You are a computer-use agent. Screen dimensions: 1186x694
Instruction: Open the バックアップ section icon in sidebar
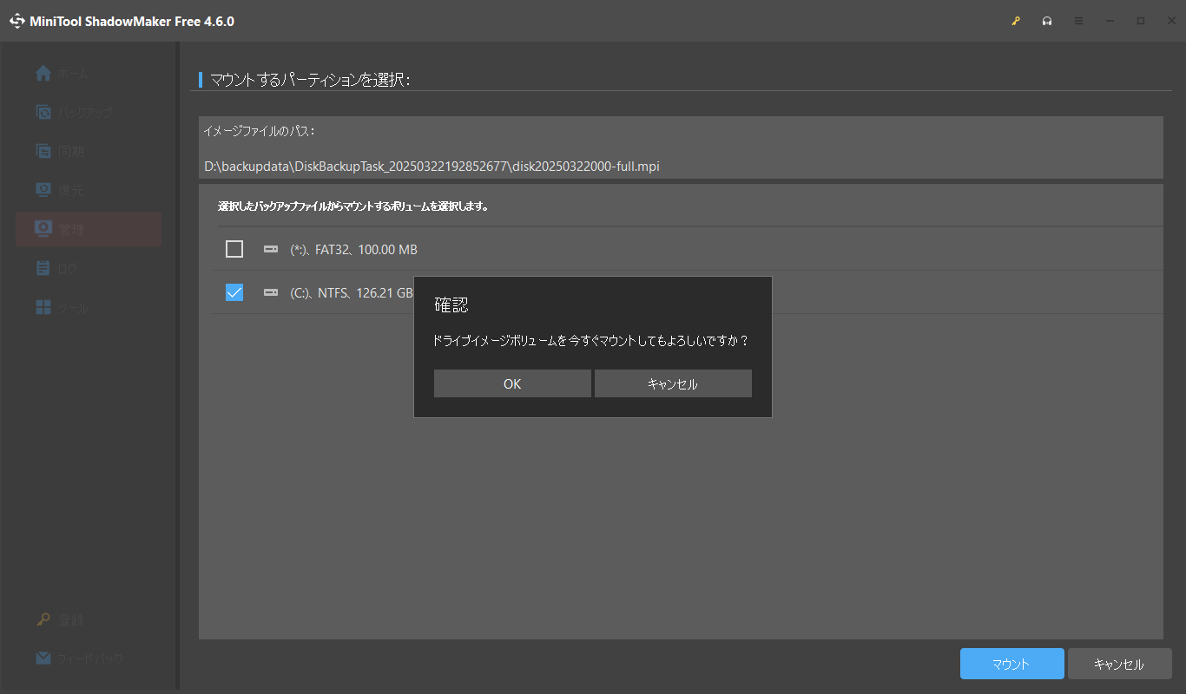[43, 112]
